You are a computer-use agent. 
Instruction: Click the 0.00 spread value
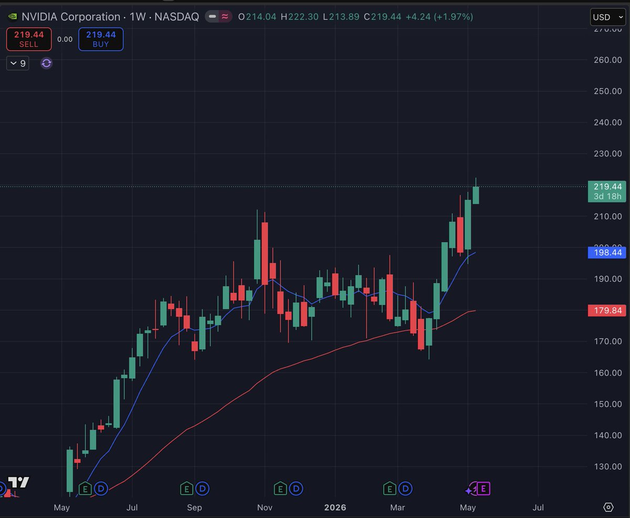65,39
